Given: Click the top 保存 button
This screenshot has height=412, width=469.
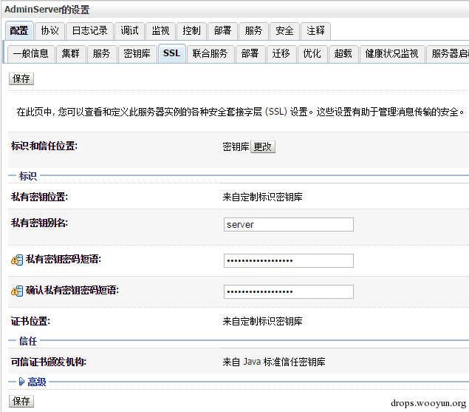Looking at the screenshot, I should click(x=21, y=79).
